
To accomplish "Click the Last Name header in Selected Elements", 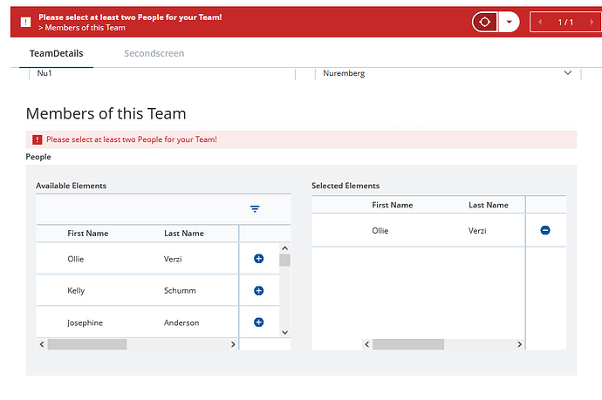I will [x=489, y=205].
